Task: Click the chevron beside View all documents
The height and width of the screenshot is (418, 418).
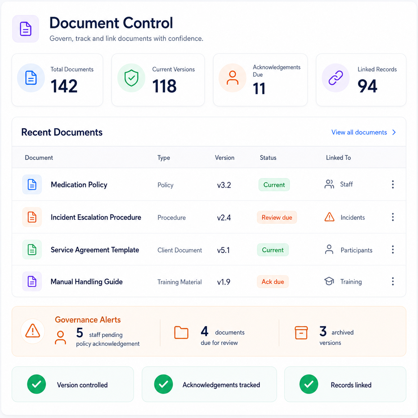Action: [x=394, y=132]
